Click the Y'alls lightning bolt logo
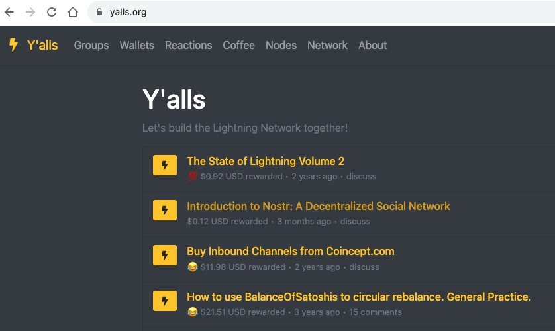Screen dimensions: 555x331 (13, 45)
